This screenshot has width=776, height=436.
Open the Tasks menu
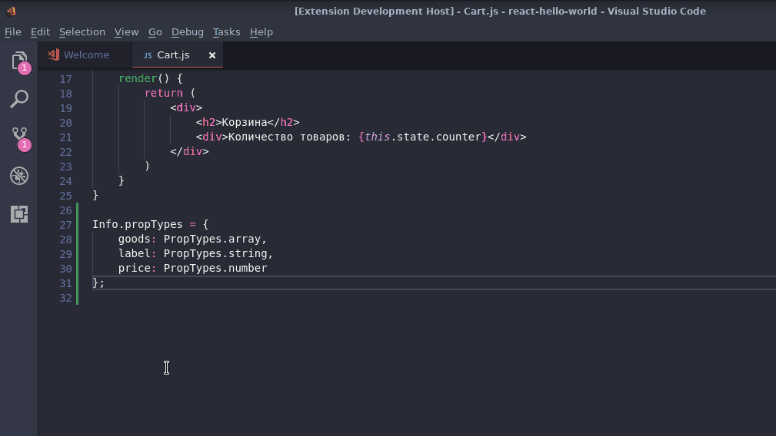pyautogui.click(x=226, y=31)
